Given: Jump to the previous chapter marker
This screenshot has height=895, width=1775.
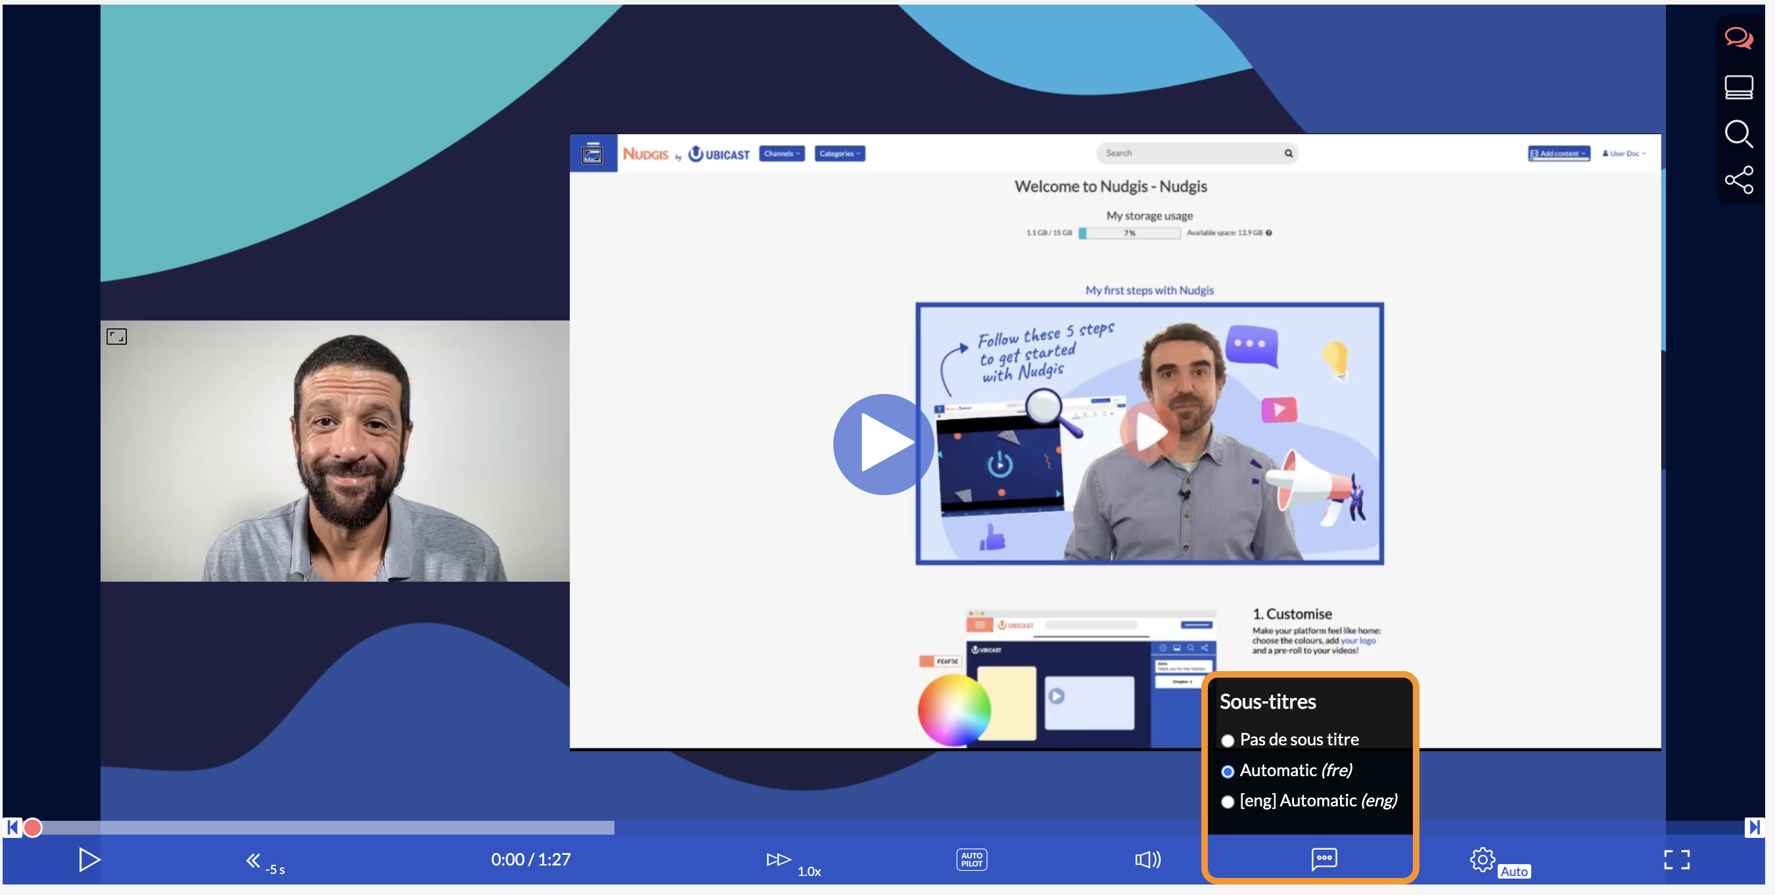Looking at the screenshot, I should coord(12,827).
